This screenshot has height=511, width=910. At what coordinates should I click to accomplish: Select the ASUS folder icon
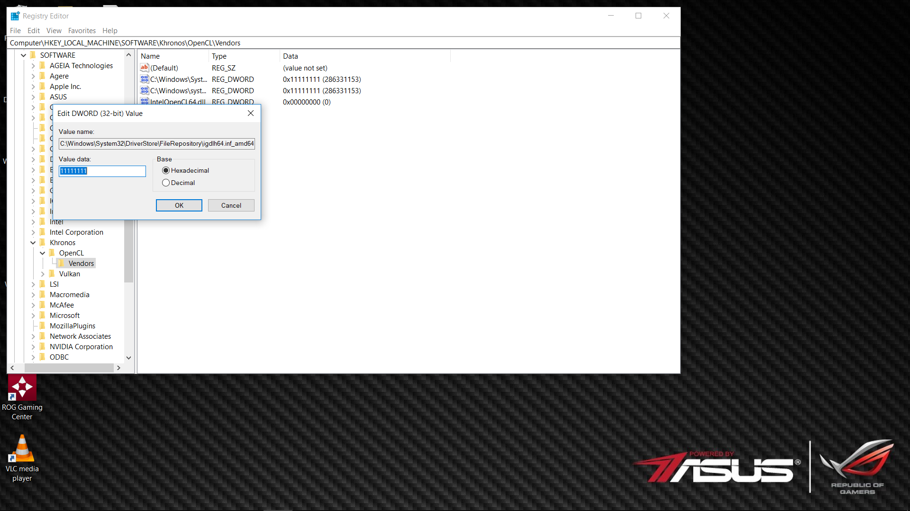pos(43,97)
